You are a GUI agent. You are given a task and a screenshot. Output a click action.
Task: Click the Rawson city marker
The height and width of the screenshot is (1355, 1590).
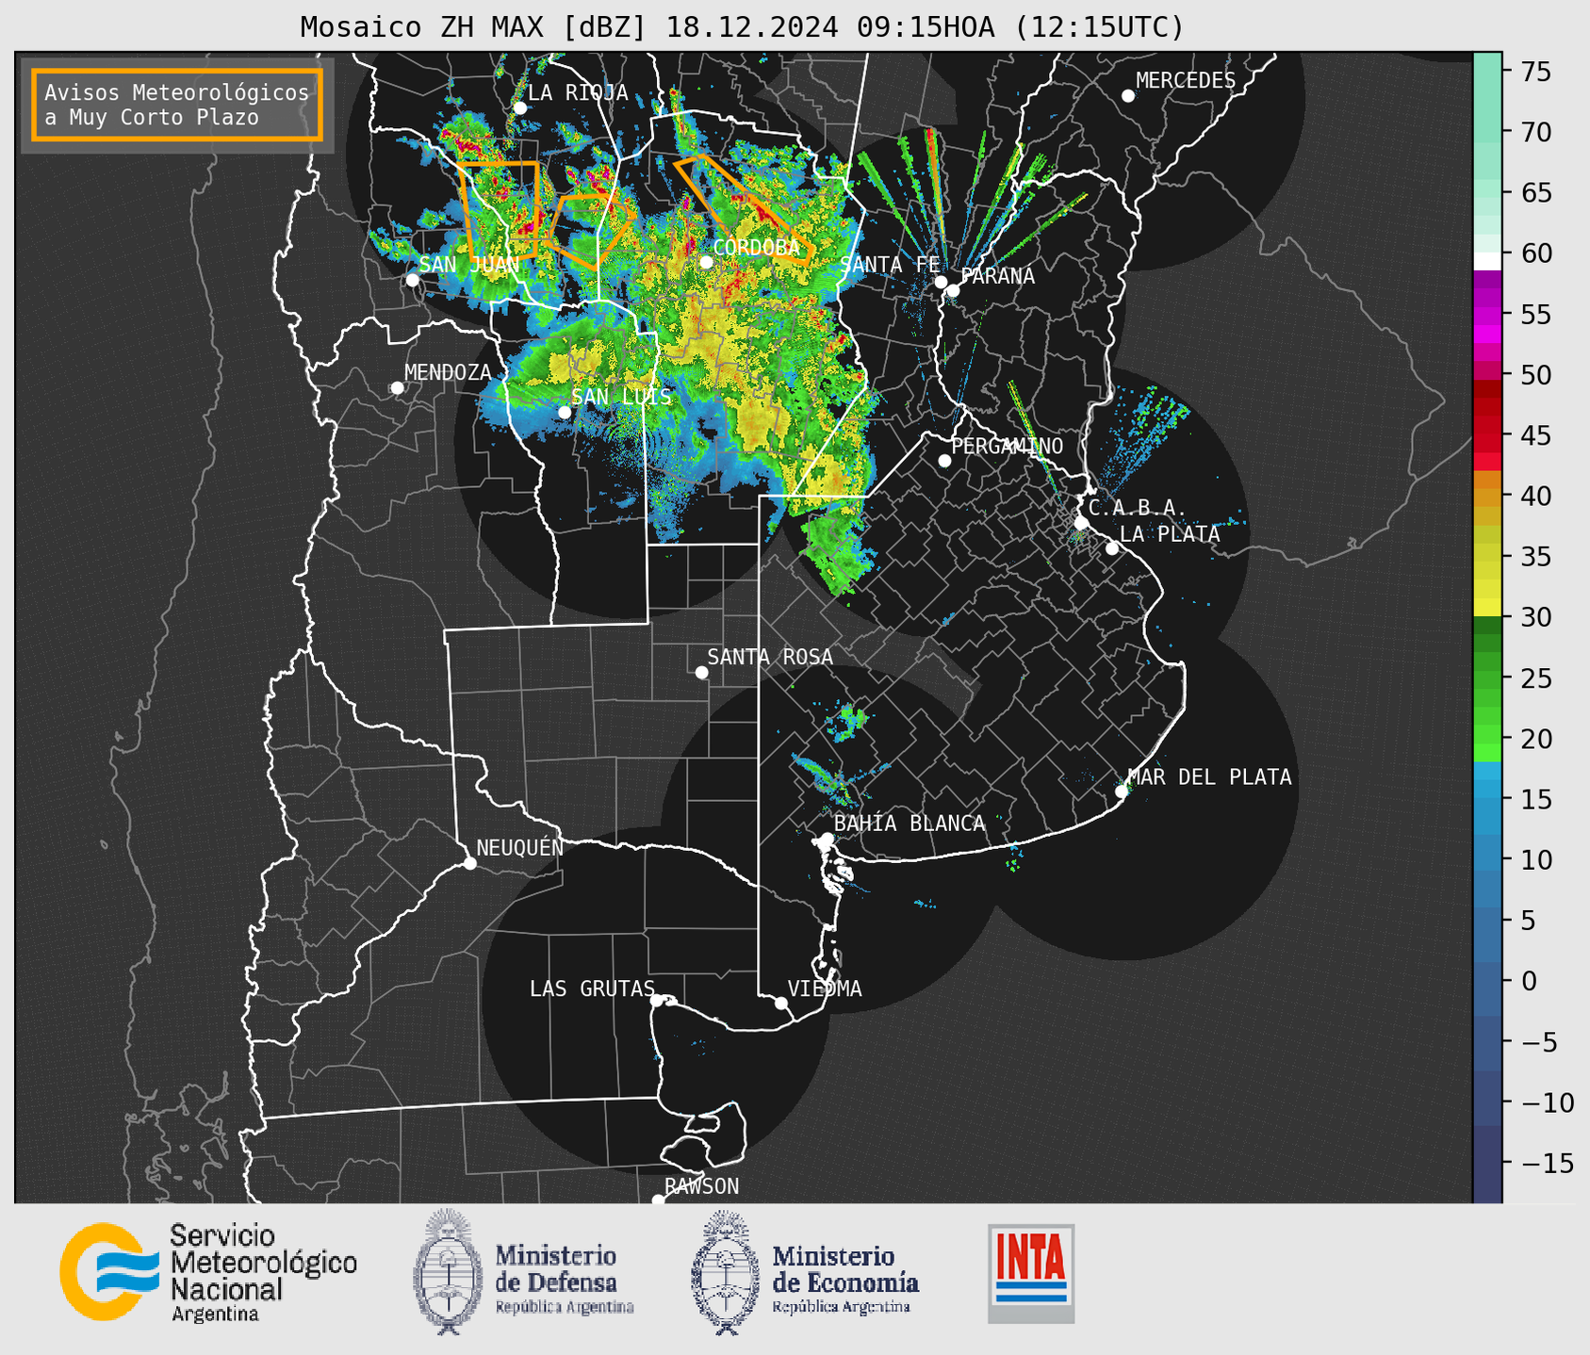[658, 1200]
